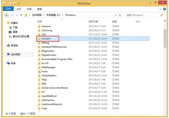
Task: Click the New Folder quick access icon
Action: coord(15,3)
